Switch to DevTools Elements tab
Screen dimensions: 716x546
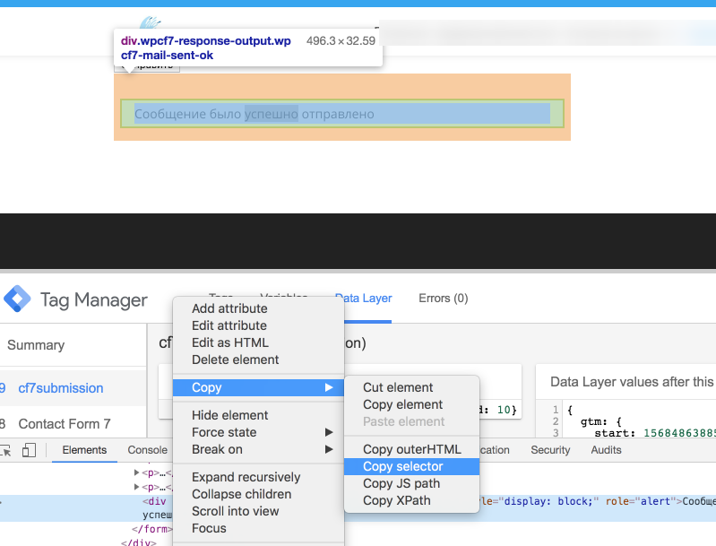[x=84, y=450]
